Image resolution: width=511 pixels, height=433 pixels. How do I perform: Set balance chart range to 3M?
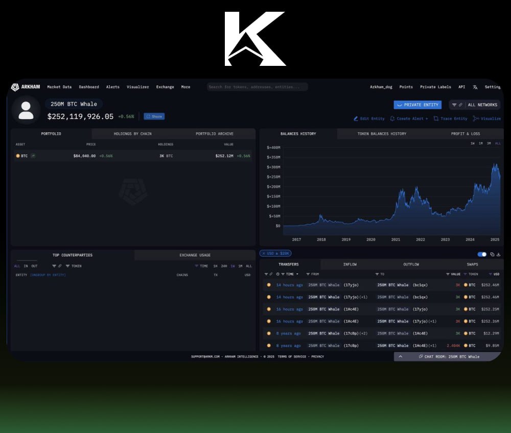[489, 143]
